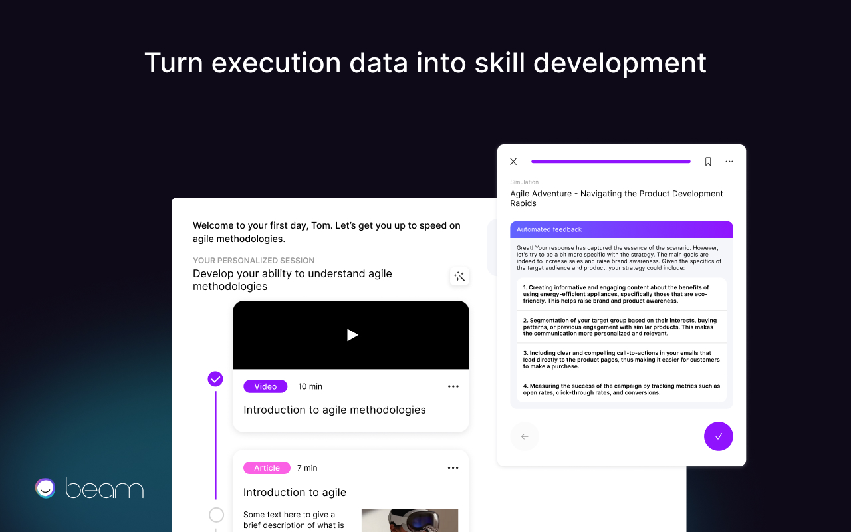Screen dimensions: 851x532
Task: Click the "7 min" article duration
Action: click(307, 468)
